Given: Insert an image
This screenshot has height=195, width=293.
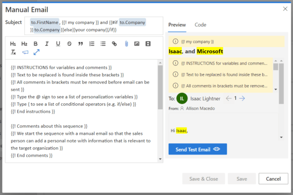Looking at the screenshot, I should [137, 44].
